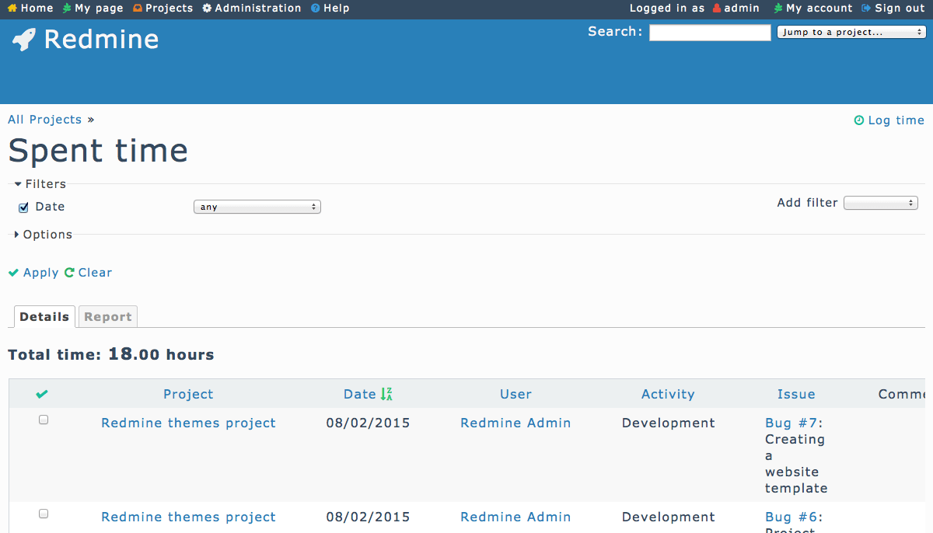Sort the table by Issue column
This screenshot has width=933, height=533.
(x=796, y=395)
